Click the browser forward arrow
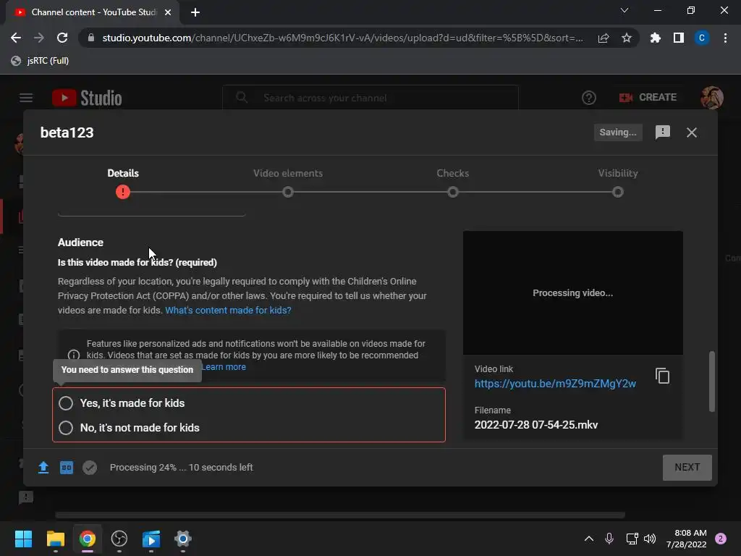The image size is (741, 556). [x=39, y=38]
